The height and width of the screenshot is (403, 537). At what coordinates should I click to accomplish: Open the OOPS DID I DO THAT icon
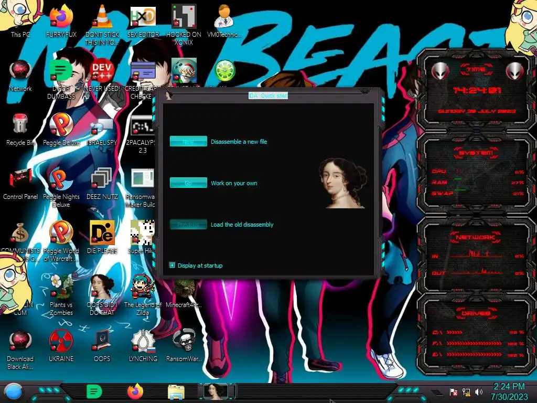coord(102,295)
